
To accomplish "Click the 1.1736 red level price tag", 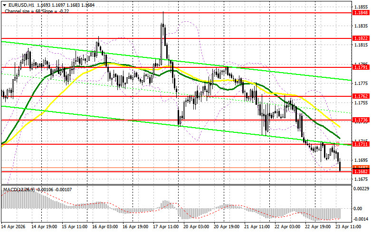I will tap(361, 120).
